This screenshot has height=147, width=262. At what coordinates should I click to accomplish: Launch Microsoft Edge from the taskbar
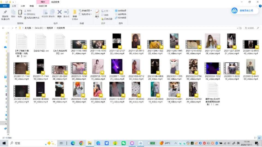click(x=73, y=143)
